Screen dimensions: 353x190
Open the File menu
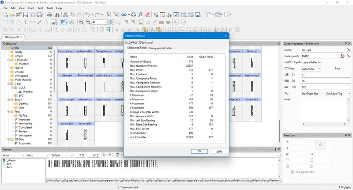[x=5, y=8]
